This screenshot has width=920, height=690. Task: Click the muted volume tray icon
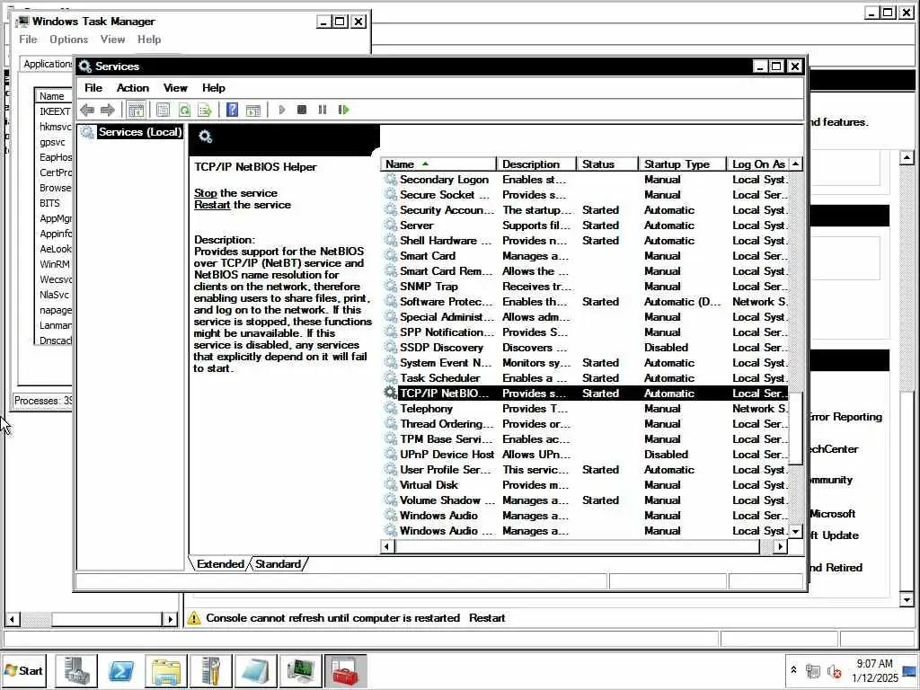click(834, 670)
